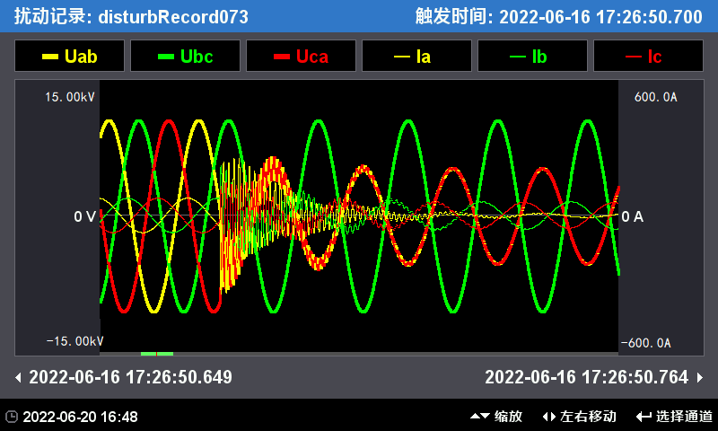Image resolution: width=718 pixels, height=431 pixels.
Task: Toggle the Uab voltage channel
Action: [x=69, y=56]
